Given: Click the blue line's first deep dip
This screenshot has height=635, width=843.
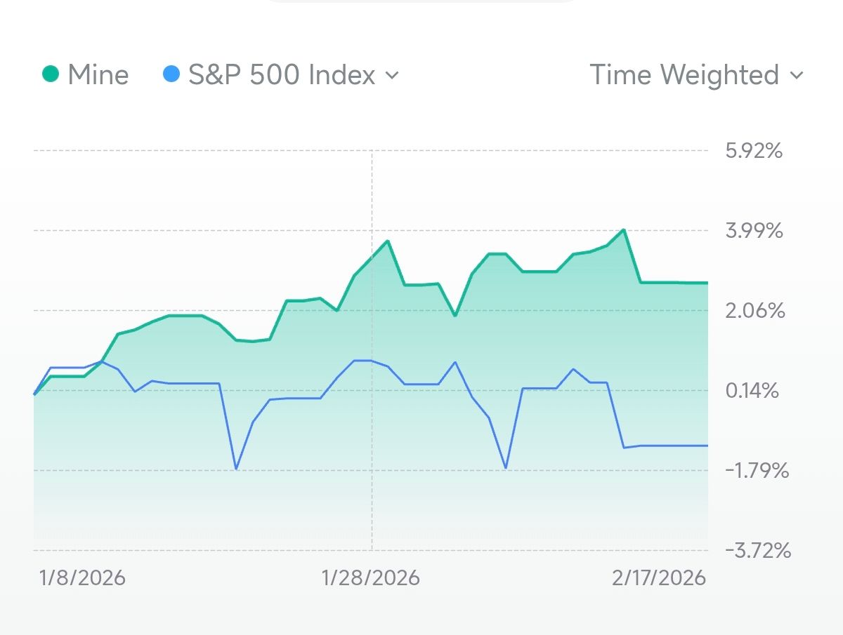Looking at the screenshot, I should tap(236, 468).
